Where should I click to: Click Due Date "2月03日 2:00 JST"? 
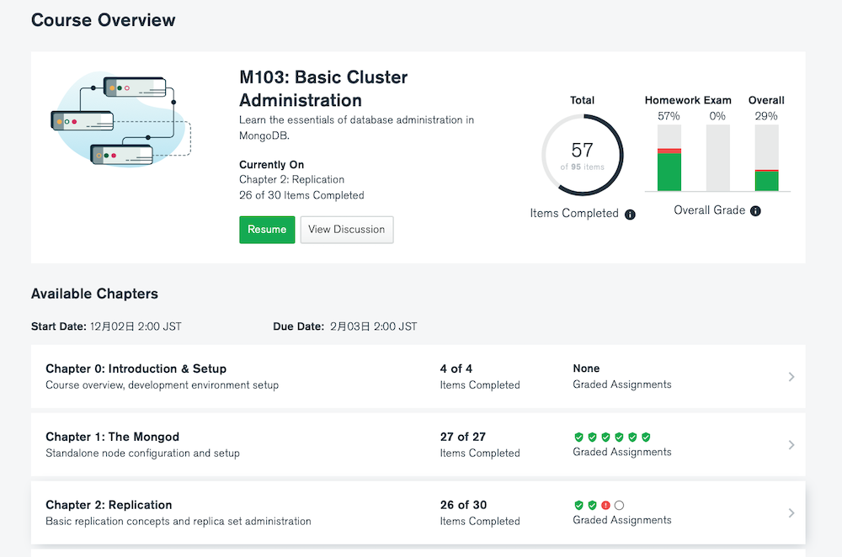pos(373,326)
